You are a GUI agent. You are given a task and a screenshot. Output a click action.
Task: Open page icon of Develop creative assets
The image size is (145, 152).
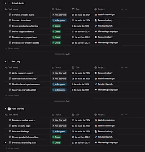(10, 120)
